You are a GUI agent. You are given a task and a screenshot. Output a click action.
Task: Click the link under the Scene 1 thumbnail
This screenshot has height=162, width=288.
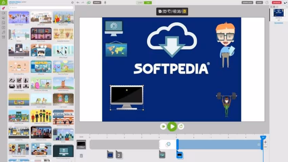point(279,23)
